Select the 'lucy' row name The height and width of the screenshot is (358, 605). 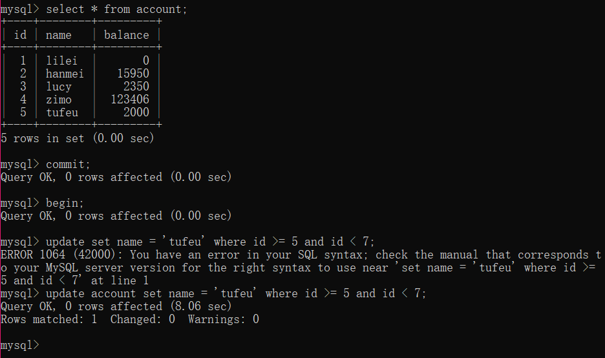tap(59, 87)
